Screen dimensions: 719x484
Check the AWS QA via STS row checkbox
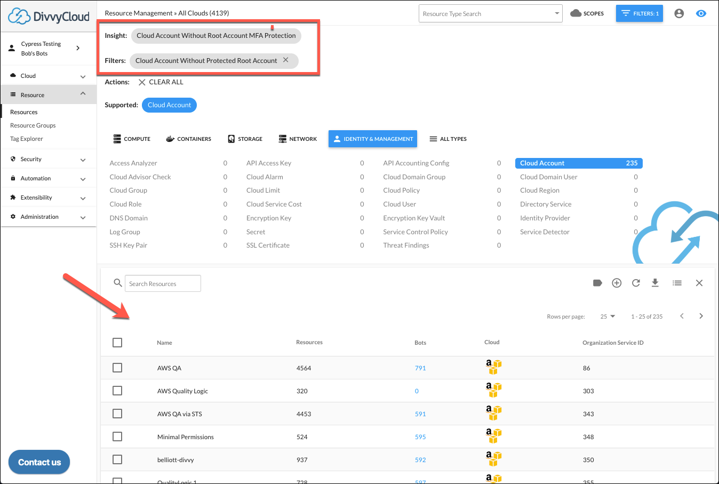117,414
